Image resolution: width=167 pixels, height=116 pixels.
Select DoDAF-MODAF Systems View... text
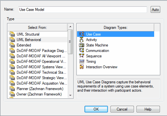pos(41,67)
